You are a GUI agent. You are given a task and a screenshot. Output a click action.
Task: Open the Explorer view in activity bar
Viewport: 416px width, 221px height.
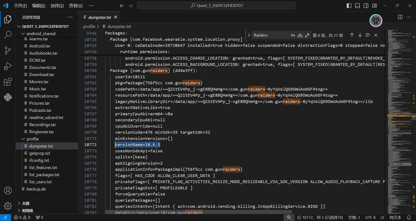click(7, 19)
